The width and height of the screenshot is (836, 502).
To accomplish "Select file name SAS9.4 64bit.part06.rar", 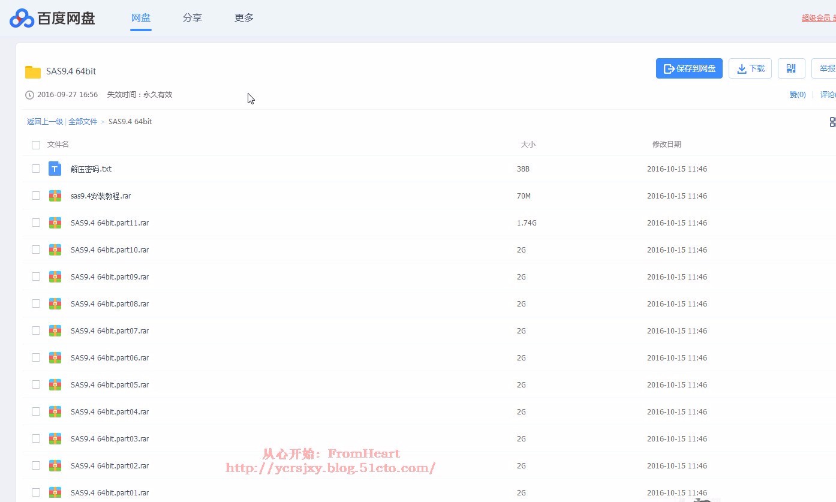I will click(110, 358).
